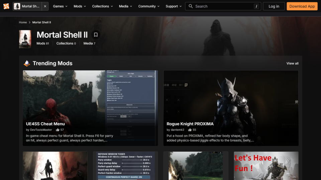Open the Community dropdown menu
Screen dimensions: 321x180
148,6
